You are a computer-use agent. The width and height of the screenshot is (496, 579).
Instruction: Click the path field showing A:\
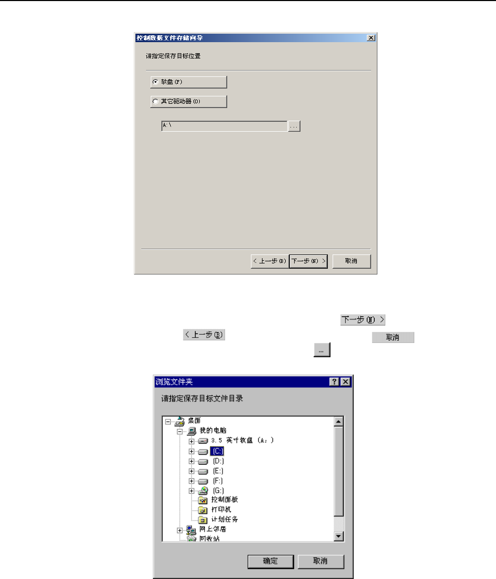pos(225,126)
